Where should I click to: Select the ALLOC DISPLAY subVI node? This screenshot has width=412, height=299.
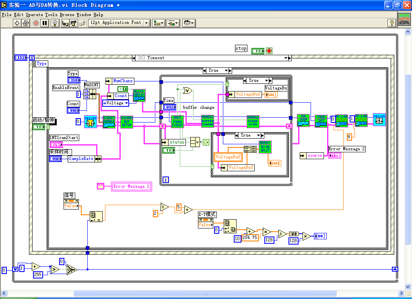[x=139, y=95]
